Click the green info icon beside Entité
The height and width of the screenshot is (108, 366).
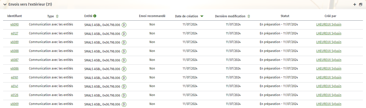(95, 16)
